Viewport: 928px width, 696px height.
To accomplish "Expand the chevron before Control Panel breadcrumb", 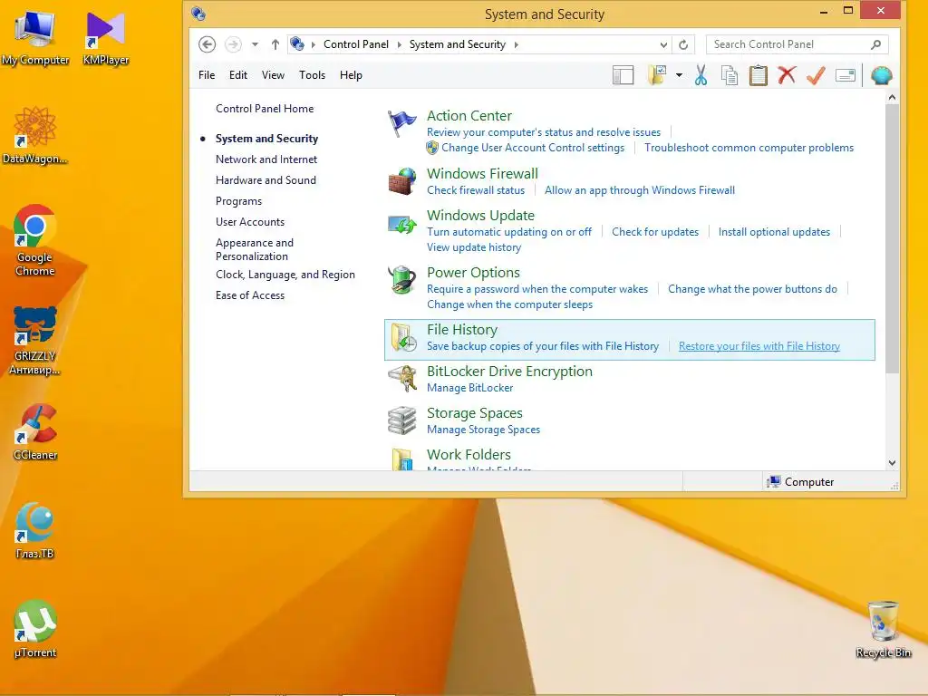I will pyautogui.click(x=313, y=45).
